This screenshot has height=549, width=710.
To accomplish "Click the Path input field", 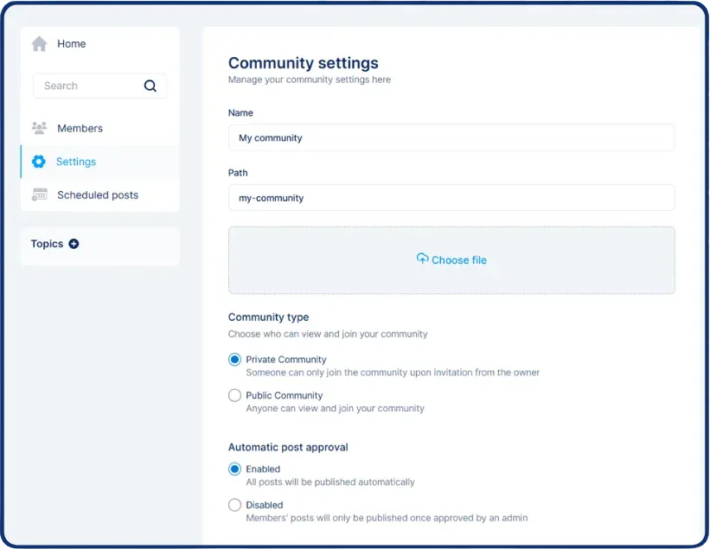I will tap(451, 198).
